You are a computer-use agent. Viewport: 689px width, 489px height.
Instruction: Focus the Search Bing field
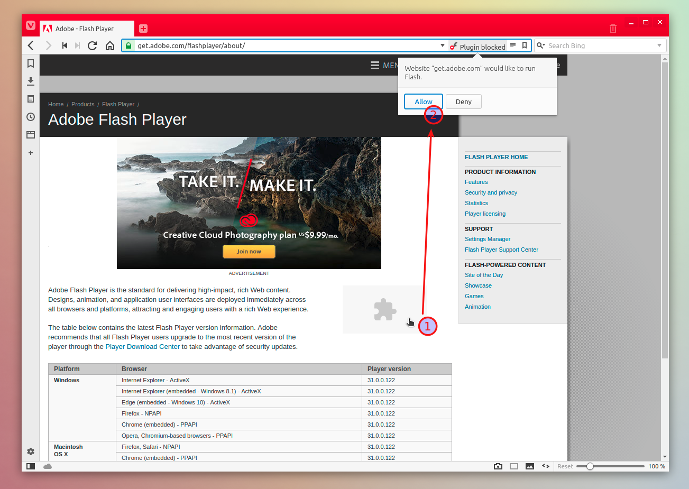point(601,45)
